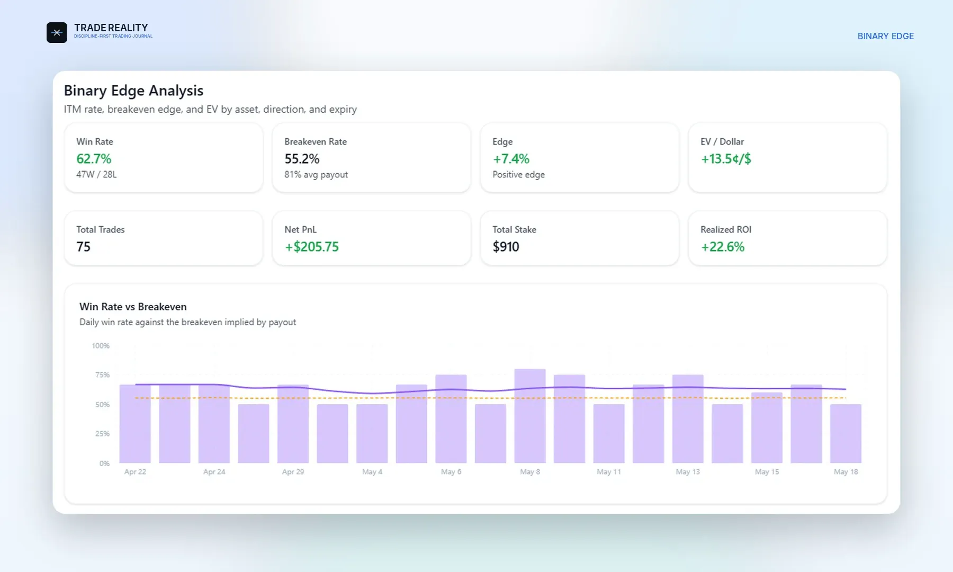Click the Win Rate vs Breakeven chart title
The image size is (953, 572).
coord(133,307)
